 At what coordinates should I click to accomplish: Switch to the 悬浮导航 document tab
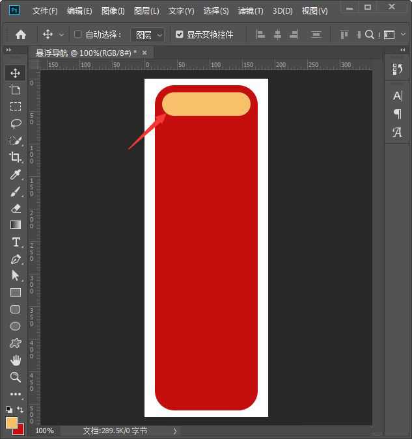(86, 53)
